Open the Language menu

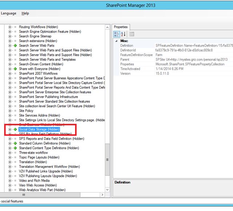(x=8, y=13)
